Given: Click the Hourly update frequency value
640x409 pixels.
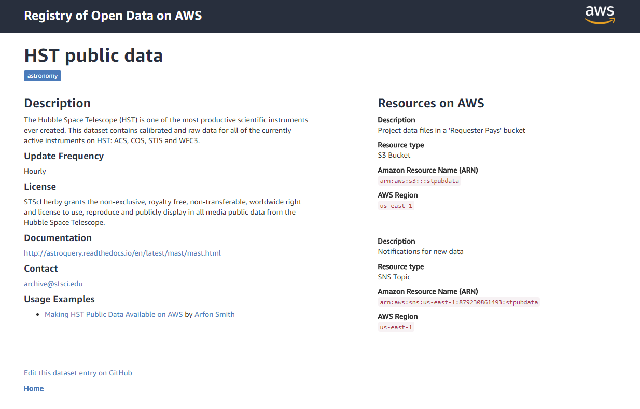Looking at the screenshot, I should 35,171.
